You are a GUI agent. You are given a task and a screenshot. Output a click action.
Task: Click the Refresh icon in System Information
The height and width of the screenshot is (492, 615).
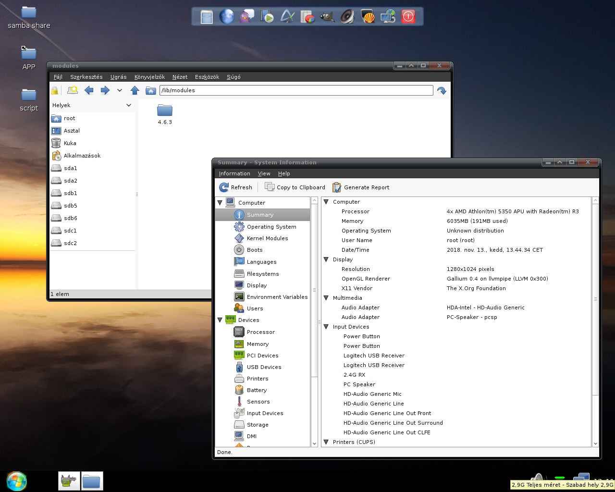click(x=224, y=187)
